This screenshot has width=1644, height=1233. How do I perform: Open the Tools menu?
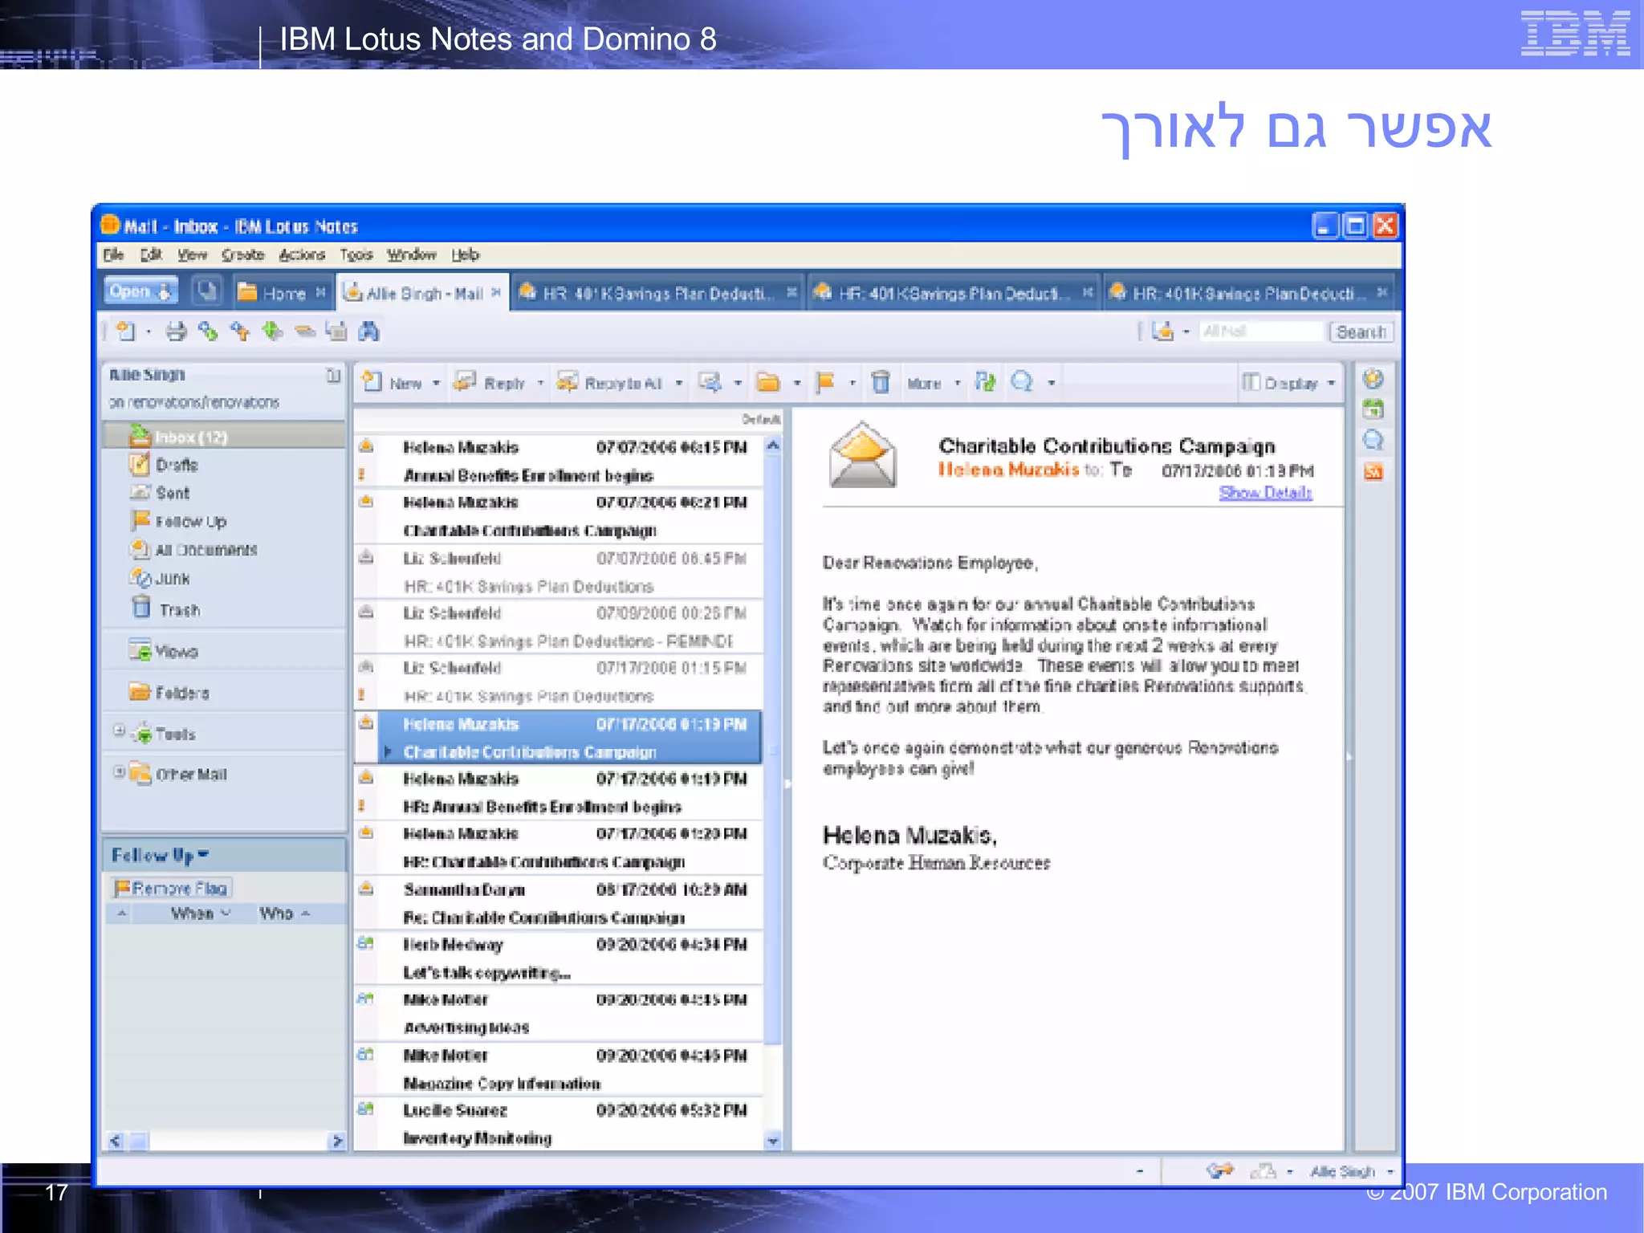click(356, 254)
